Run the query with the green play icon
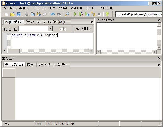Image resolution: width=163 pixels, height=127 pixels. click(75, 14)
